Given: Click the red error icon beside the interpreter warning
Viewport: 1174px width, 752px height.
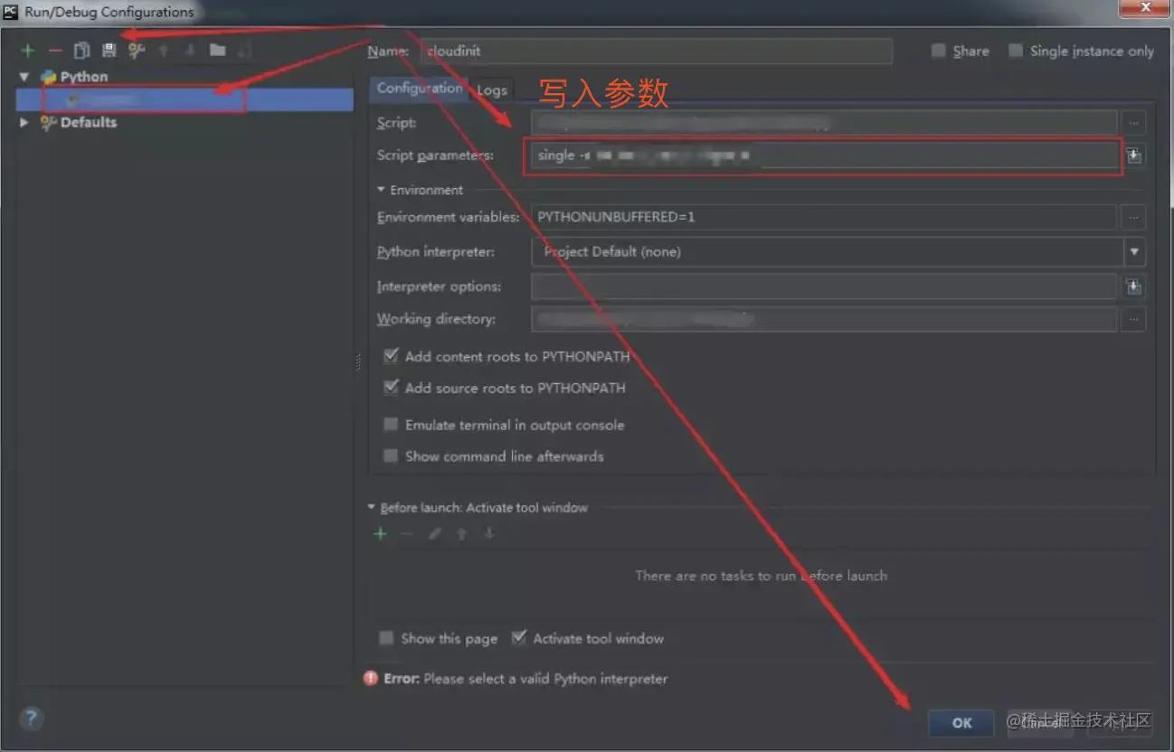Looking at the screenshot, I should [371, 678].
